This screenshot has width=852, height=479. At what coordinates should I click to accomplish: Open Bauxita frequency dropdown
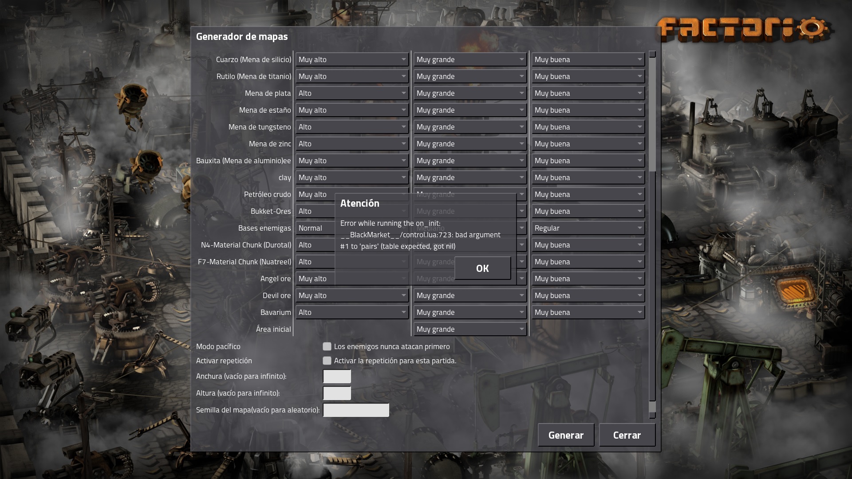(x=352, y=161)
